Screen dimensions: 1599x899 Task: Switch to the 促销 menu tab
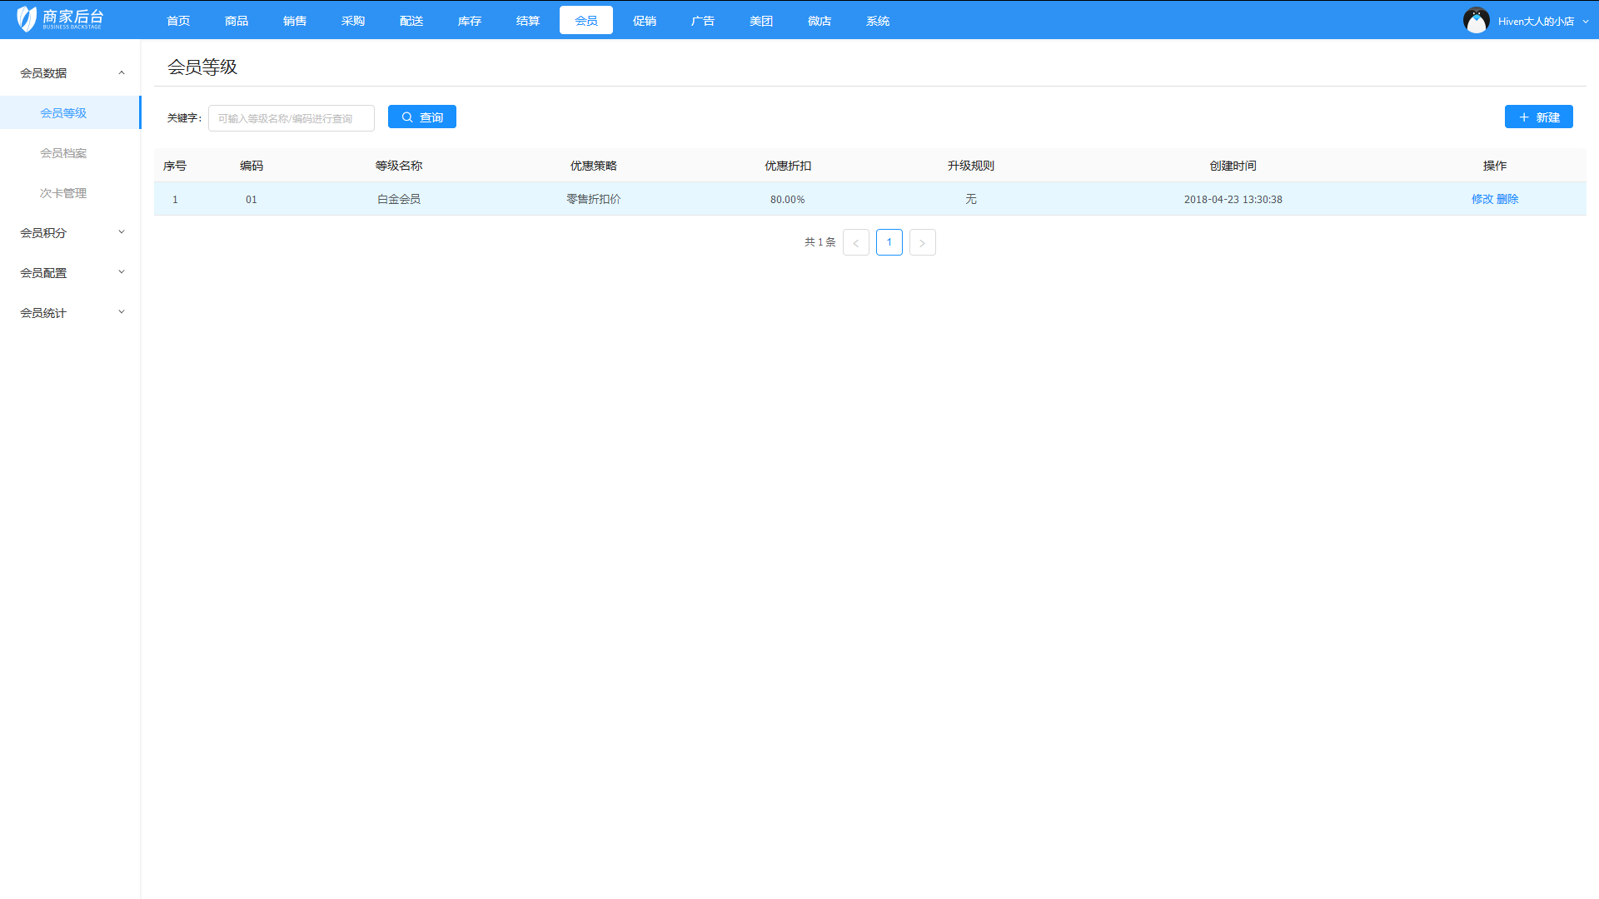coord(645,20)
